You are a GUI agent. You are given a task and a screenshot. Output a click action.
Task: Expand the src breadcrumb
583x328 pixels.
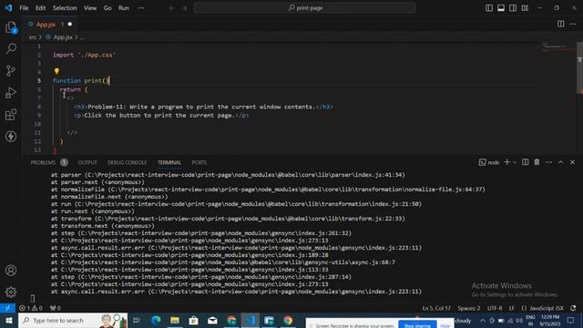point(33,37)
